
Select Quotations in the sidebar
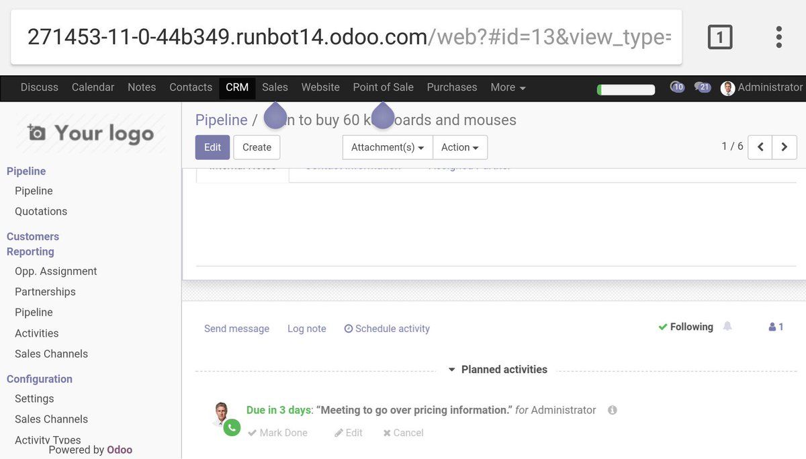coord(41,211)
